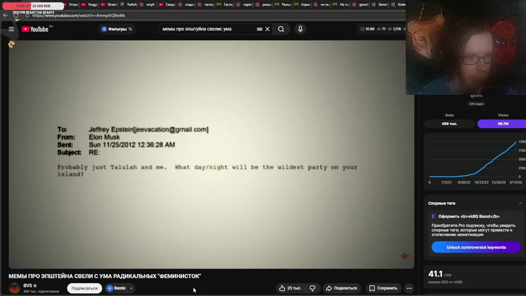526x296 pixels.
Task: Dislike the video with thumbs-down
Action: pos(312,288)
